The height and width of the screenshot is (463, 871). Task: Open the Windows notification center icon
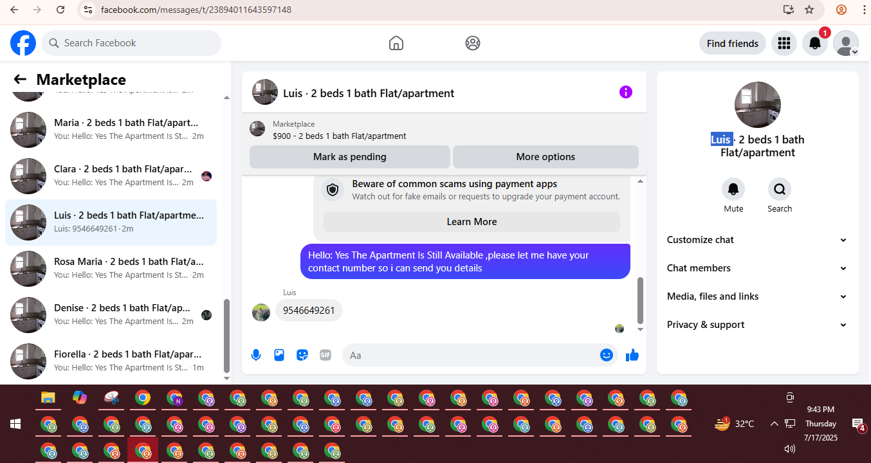[x=857, y=424]
